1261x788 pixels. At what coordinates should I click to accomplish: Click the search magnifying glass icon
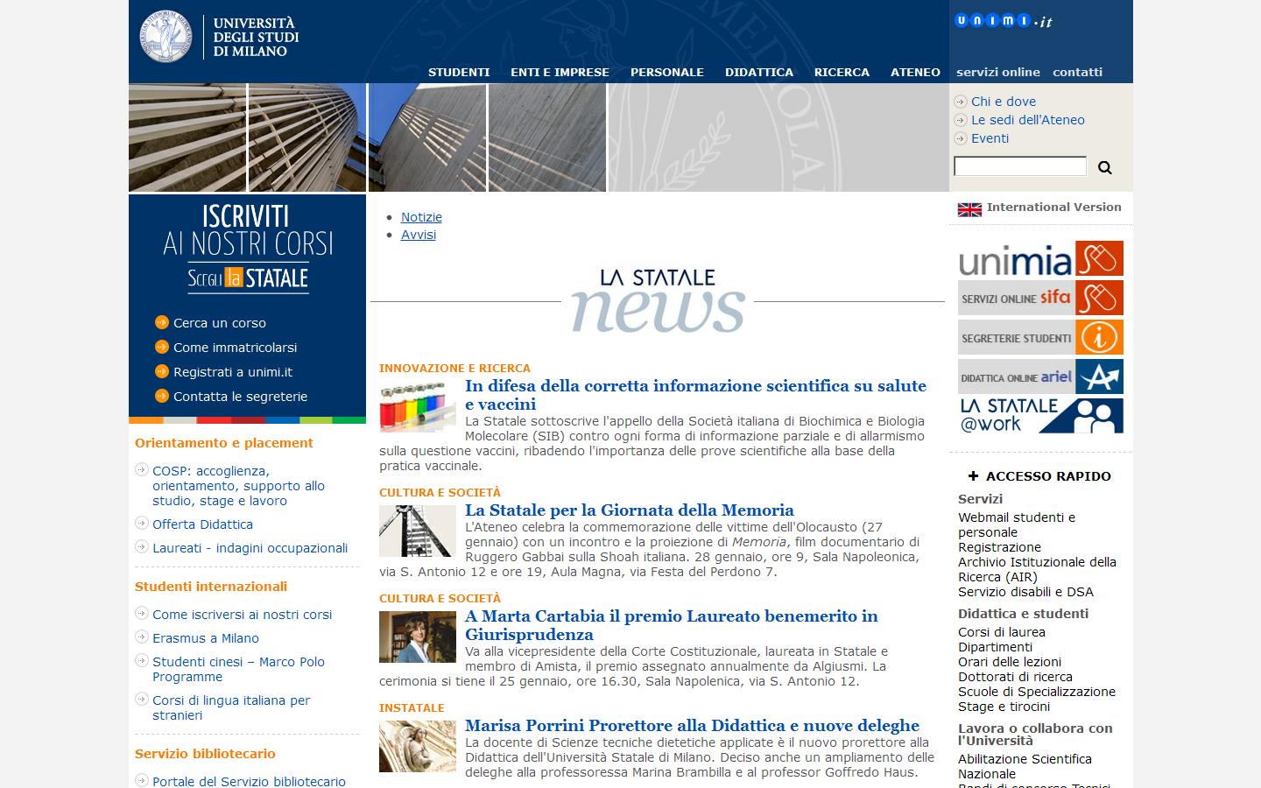coord(1104,167)
